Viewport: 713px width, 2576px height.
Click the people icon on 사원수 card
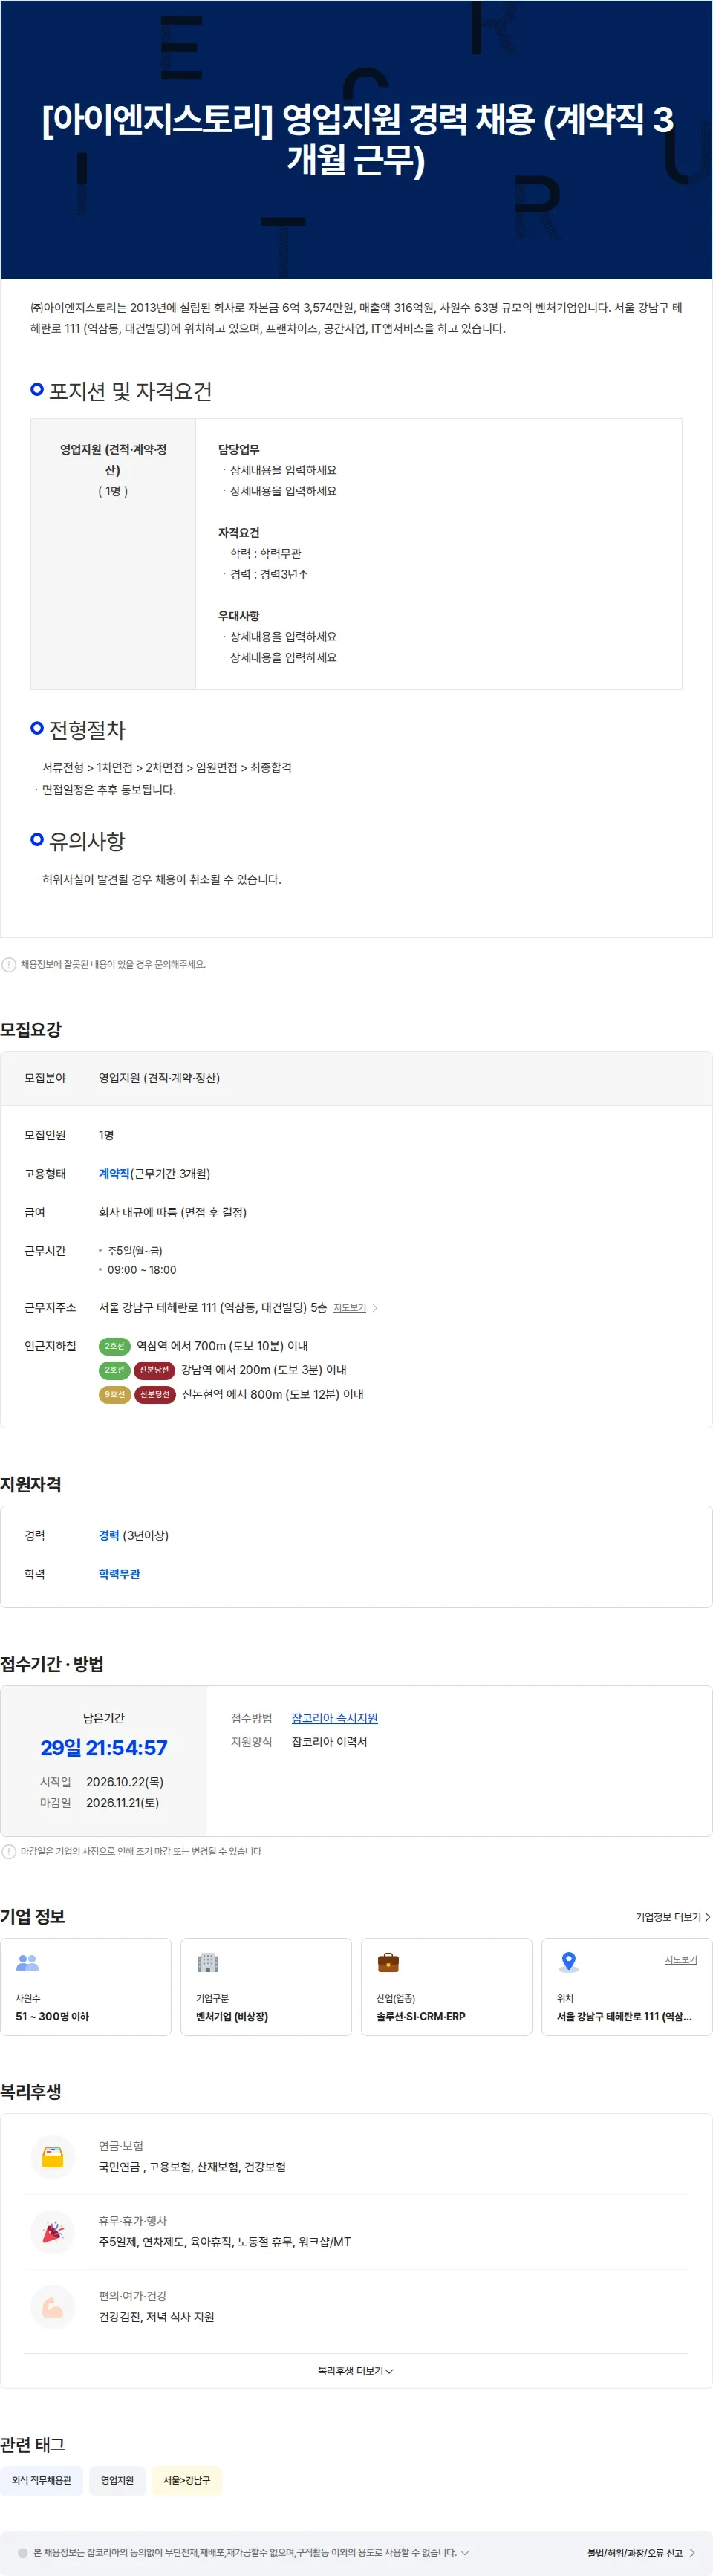point(28,1962)
